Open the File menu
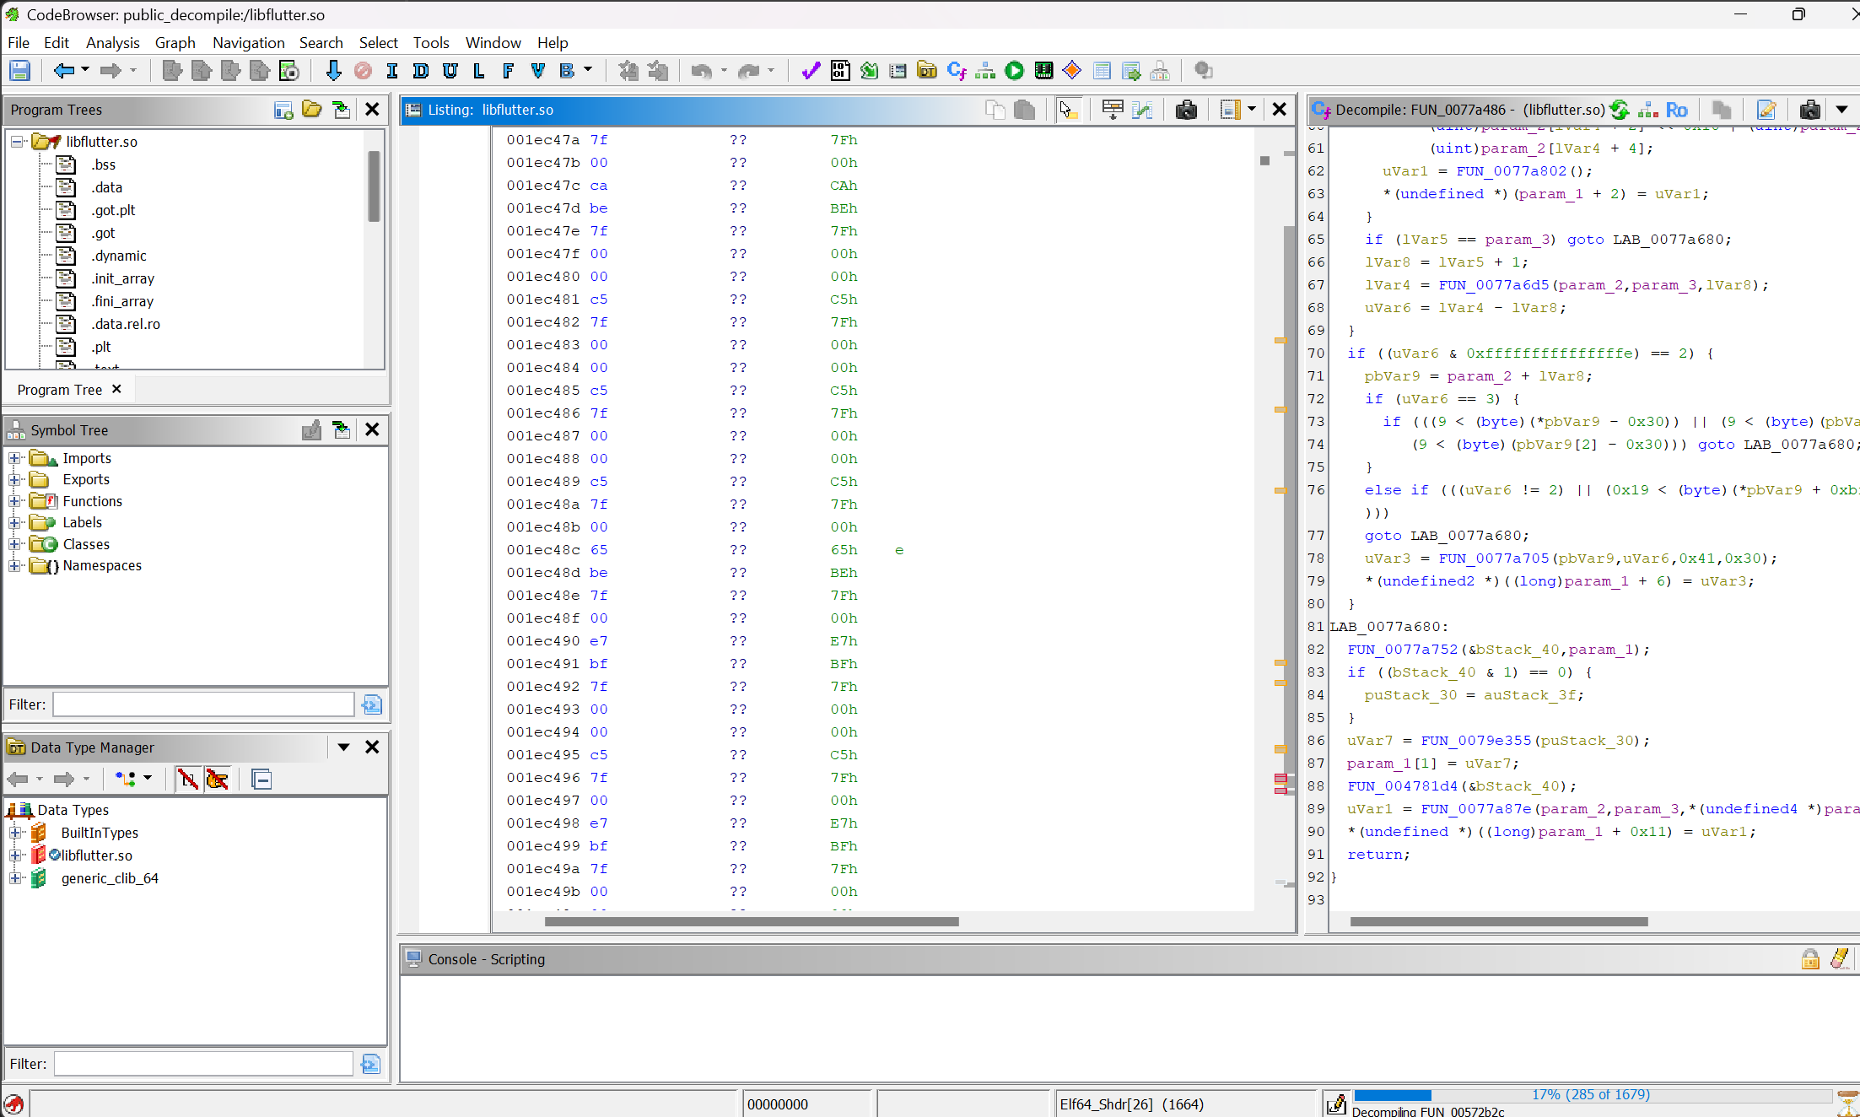The image size is (1860, 1117). (x=19, y=42)
